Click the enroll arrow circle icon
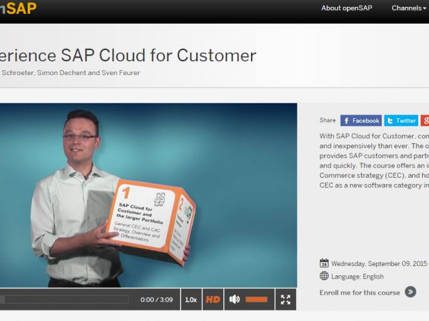 [411, 292]
